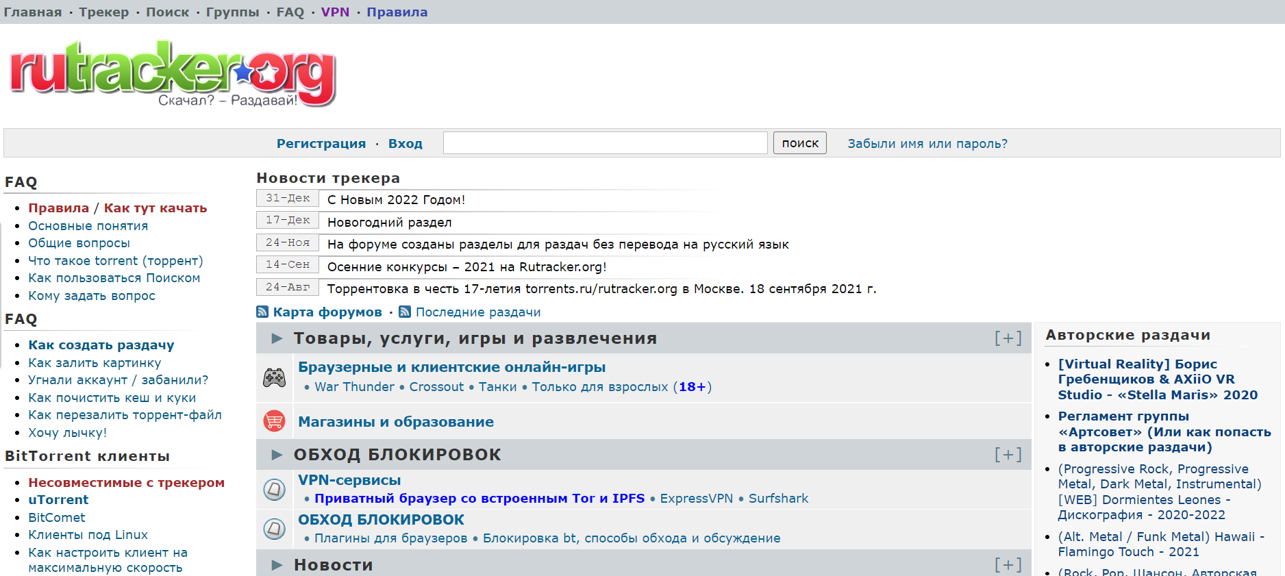Open Основные понятия FAQ link
1285x576 pixels.
pos(88,226)
